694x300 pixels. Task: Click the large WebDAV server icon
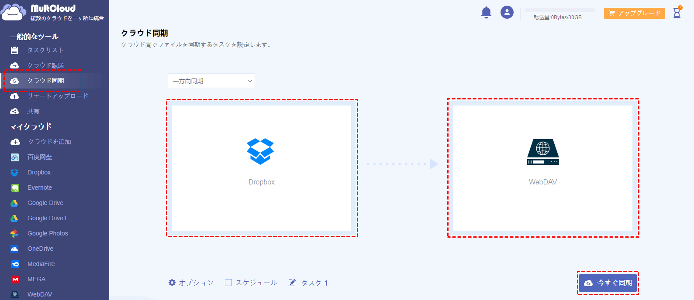(543, 152)
